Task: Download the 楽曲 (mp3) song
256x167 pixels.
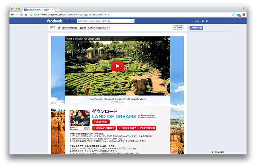Action: point(101,122)
